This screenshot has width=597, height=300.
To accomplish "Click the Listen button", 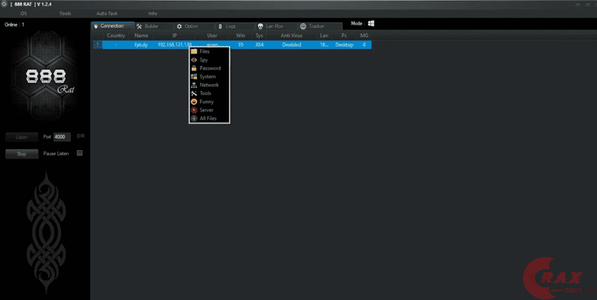I will (x=22, y=137).
